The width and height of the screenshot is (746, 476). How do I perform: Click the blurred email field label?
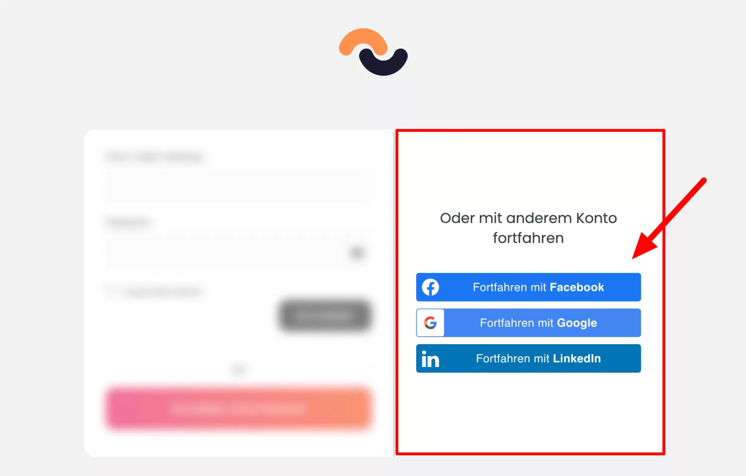click(x=154, y=157)
